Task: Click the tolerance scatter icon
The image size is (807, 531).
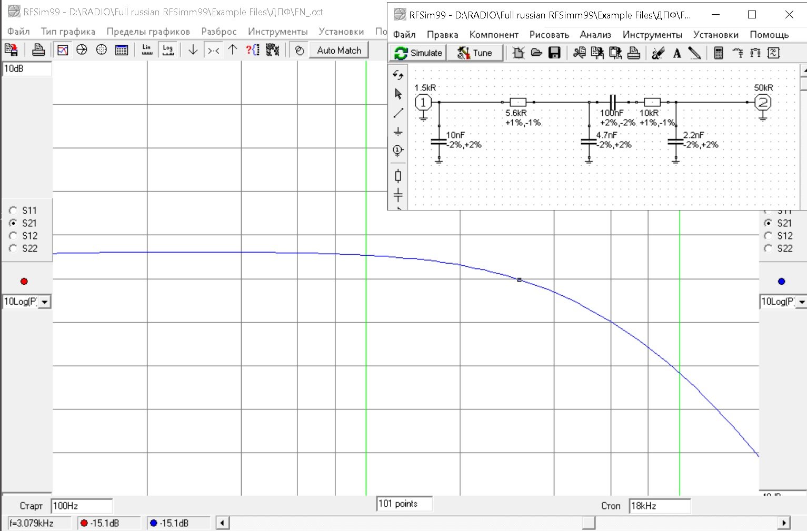Action: pos(272,50)
